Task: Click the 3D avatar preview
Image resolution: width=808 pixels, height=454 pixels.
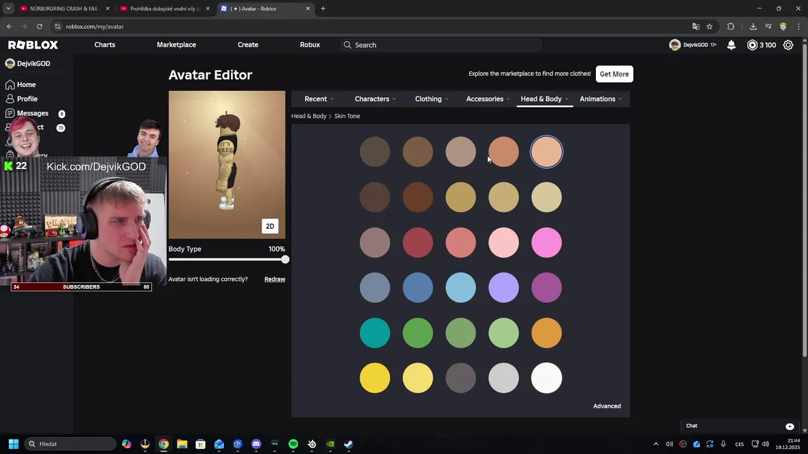Action: point(227,165)
